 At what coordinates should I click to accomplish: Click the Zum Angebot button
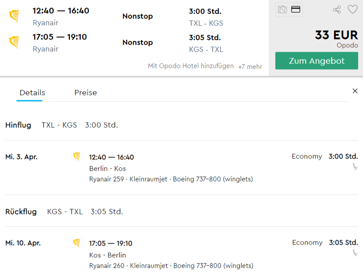pos(316,61)
